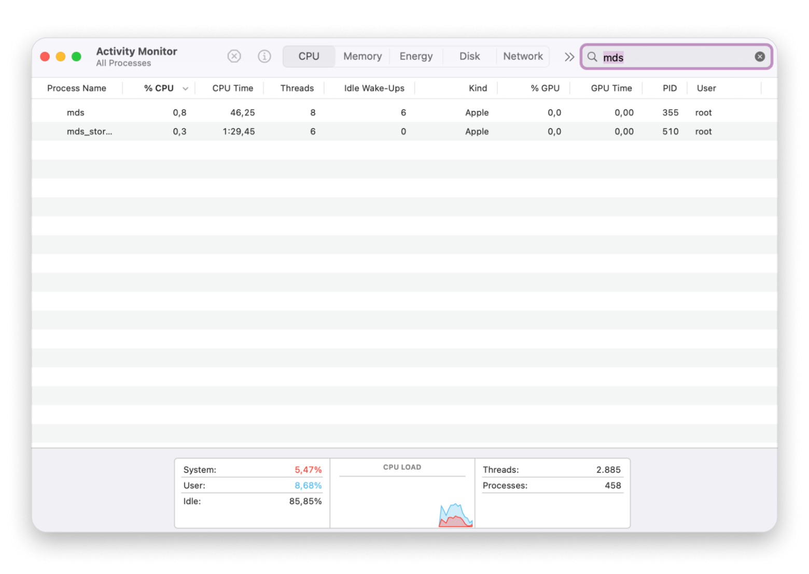Open the Energy tab

pos(416,56)
